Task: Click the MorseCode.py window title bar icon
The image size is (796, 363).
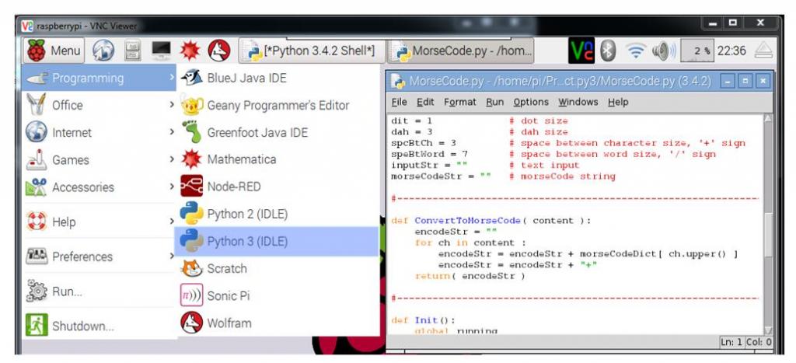Action: click(x=399, y=82)
